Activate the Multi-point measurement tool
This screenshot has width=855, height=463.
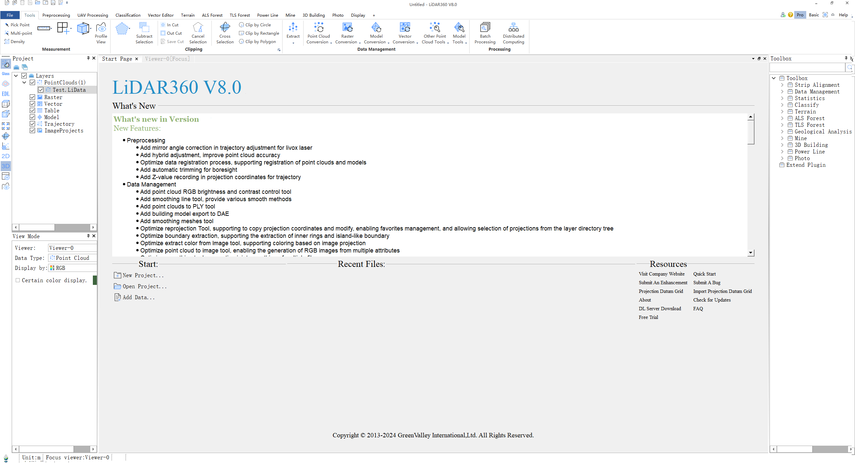coord(18,33)
